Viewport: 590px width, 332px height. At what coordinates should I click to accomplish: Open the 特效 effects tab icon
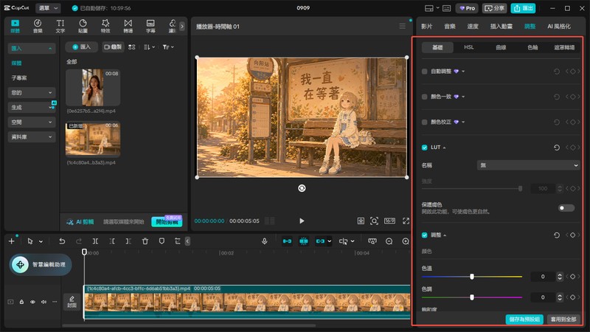coord(105,26)
